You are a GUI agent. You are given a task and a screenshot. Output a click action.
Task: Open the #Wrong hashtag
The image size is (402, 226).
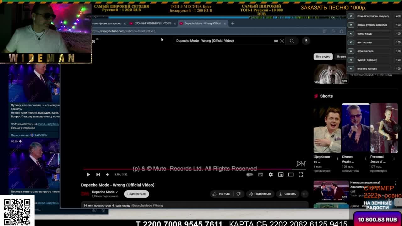pos(158,206)
